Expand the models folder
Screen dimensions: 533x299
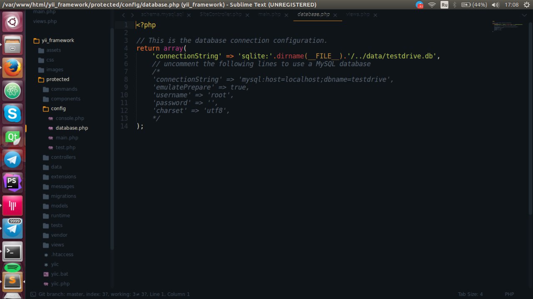[x=46, y=206]
